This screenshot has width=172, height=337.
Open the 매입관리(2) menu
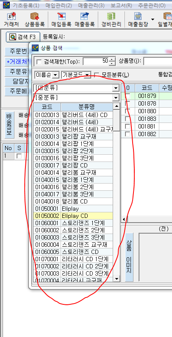pos(59,5)
